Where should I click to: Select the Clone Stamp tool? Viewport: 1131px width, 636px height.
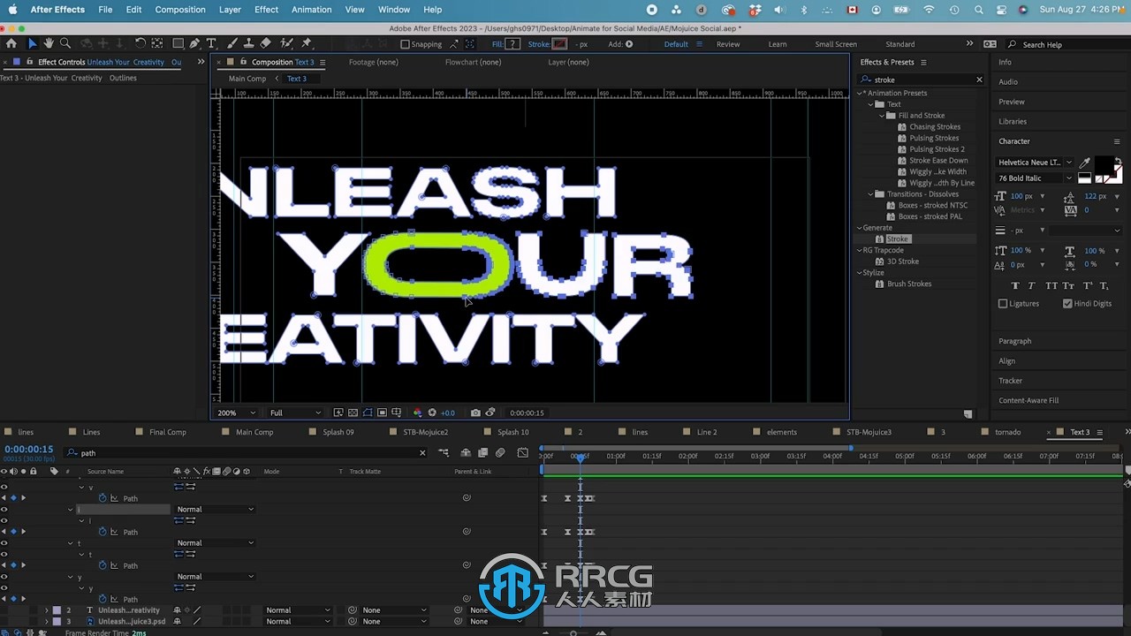pyautogui.click(x=248, y=43)
